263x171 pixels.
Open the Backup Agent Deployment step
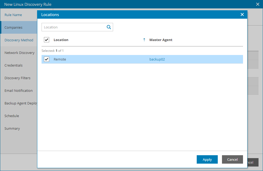point(21,103)
